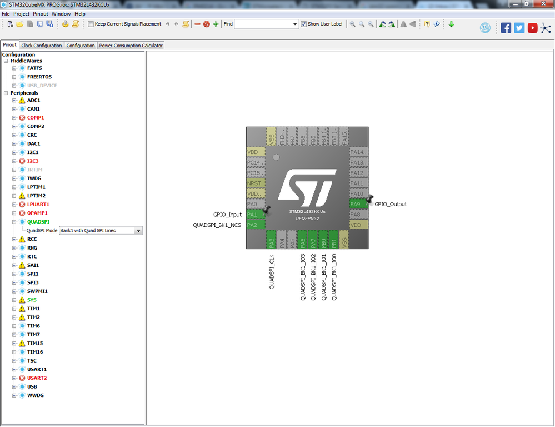Select the I2C3 peripheral in tree

click(33, 161)
